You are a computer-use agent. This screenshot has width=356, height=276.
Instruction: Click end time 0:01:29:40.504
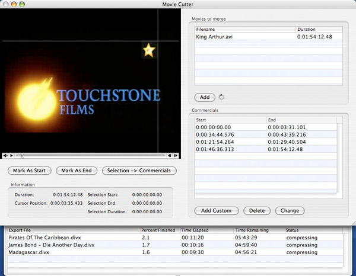(287, 142)
